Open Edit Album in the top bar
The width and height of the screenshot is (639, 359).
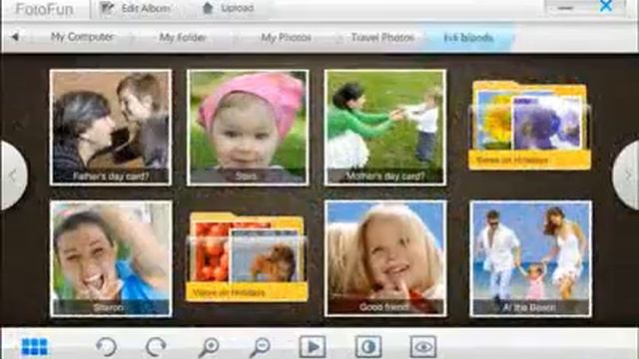(x=136, y=9)
